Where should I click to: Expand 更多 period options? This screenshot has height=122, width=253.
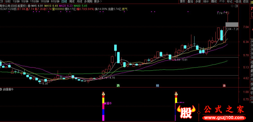(98, 2)
